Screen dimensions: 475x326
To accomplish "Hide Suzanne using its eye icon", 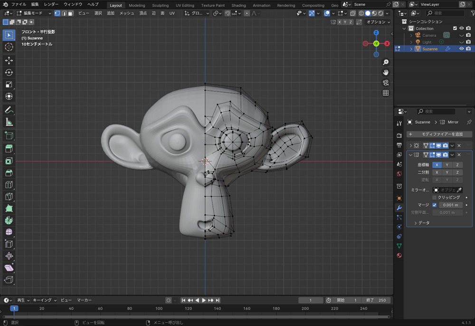I will pyautogui.click(x=461, y=48).
